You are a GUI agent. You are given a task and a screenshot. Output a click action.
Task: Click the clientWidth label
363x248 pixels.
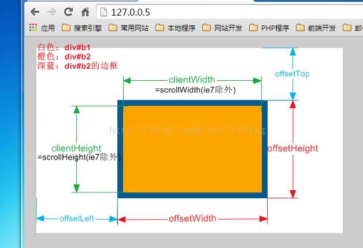192,80
